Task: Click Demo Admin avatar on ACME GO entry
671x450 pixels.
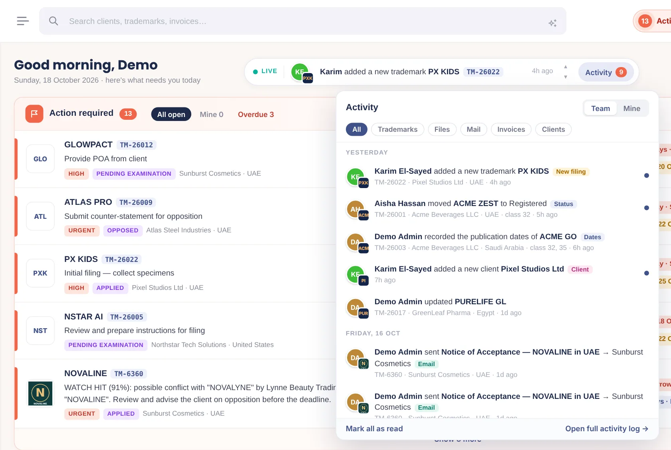Action: [x=355, y=242]
